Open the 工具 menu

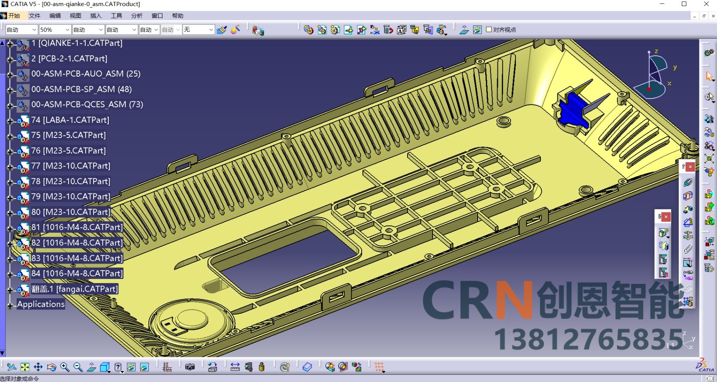(x=116, y=16)
